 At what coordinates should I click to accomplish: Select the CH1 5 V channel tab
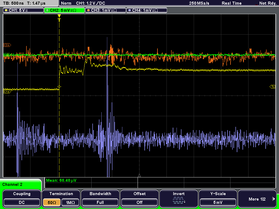[23, 10]
